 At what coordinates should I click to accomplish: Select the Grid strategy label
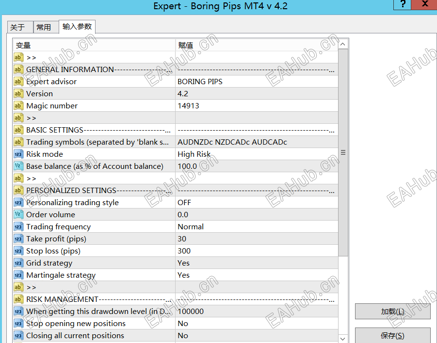click(x=49, y=263)
